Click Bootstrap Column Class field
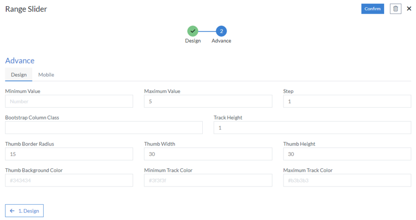 [104, 128]
